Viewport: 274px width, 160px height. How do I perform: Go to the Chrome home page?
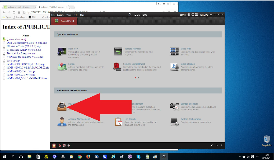tap(19, 12)
